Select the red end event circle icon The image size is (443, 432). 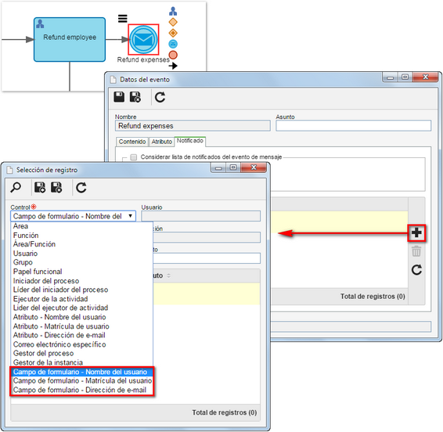[173, 55]
